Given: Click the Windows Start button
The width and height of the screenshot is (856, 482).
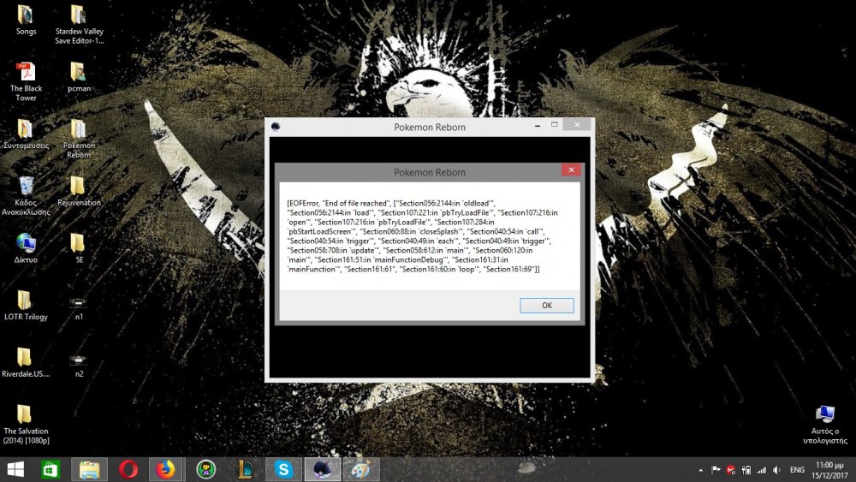Looking at the screenshot, I should coord(15,469).
